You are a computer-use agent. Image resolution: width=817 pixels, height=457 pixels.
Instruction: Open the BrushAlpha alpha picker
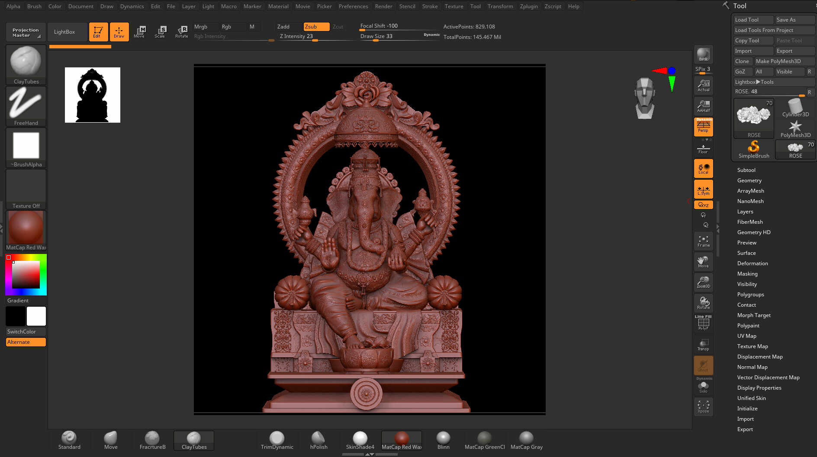[x=26, y=147]
